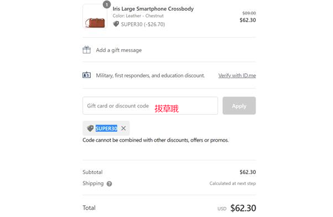Image resolution: width=333 pixels, height=217 pixels.
Task: Click the Shipping help question mark icon
Action: pyautogui.click(x=109, y=184)
